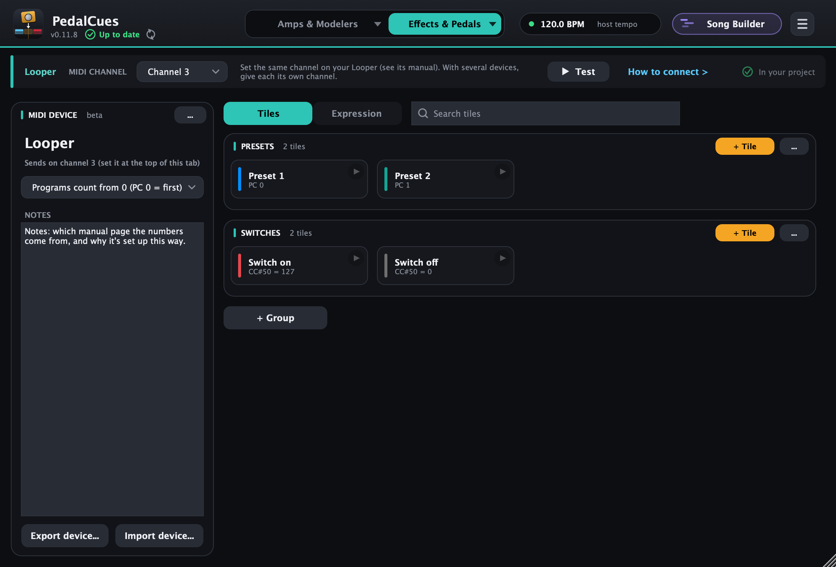Open the Effects & Pedals dropdown arrow
836x567 pixels.
pyautogui.click(x=493, y=24)
